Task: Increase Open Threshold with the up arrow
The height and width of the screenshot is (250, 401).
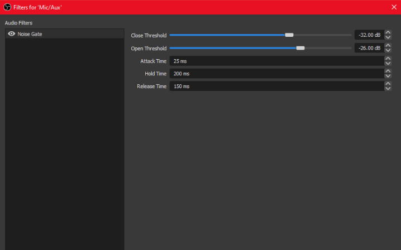Action: [388, 45]
